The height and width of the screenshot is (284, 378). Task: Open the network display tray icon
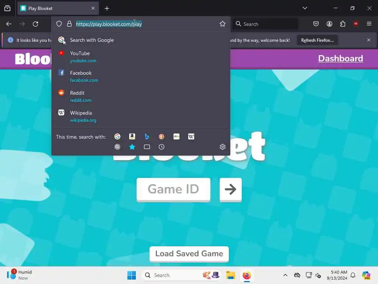pos(309,275)
